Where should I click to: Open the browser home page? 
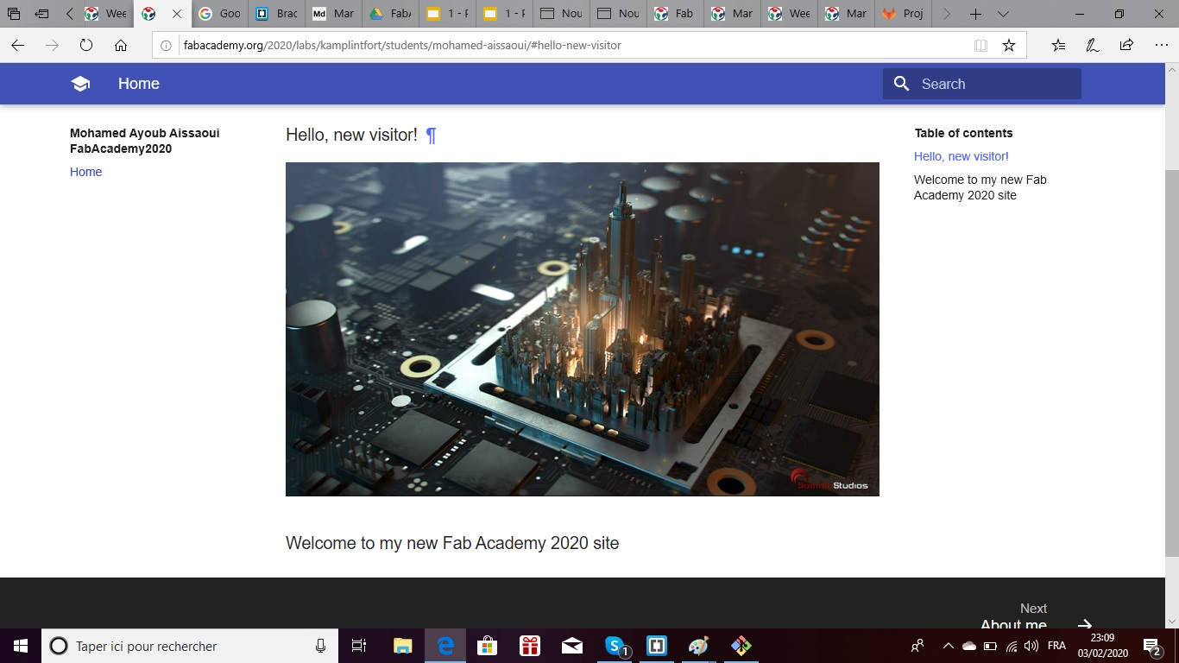pos(121,46)
